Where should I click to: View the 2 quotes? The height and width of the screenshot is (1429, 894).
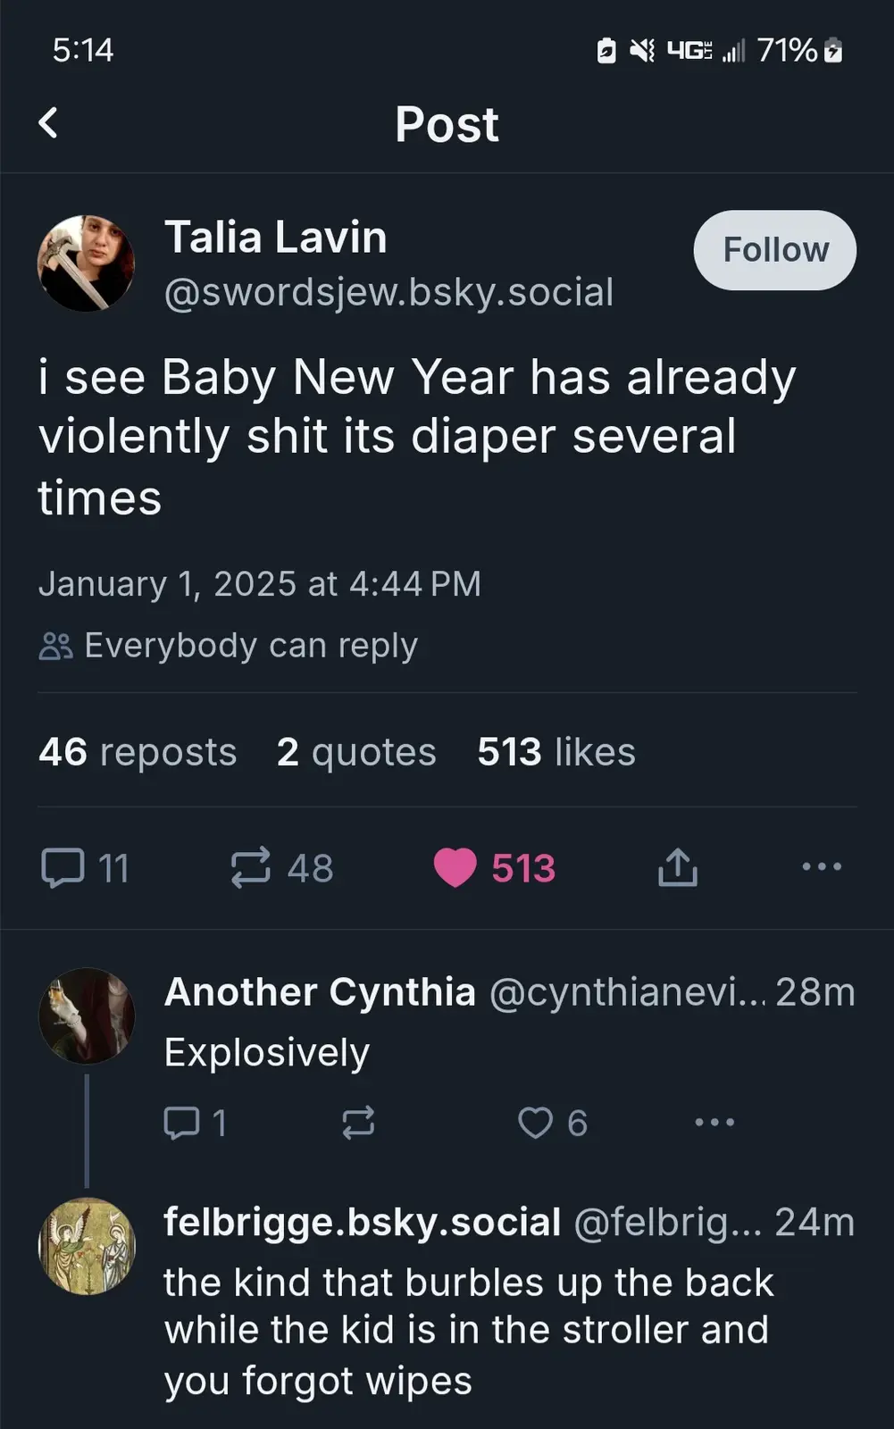(356, 752)
